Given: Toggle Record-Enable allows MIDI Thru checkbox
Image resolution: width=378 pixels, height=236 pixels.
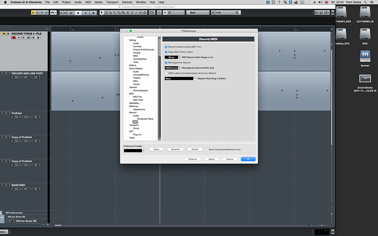Looking at the screenshot, I should (x=166, y=47).
